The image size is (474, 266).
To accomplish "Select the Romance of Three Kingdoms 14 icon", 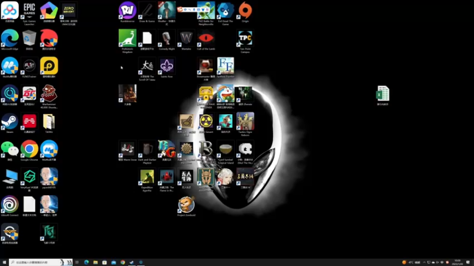I will coord(245,177).
